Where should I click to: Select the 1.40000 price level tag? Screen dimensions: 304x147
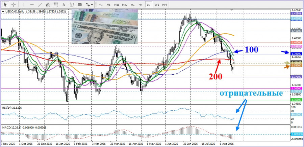pos(297,42)
